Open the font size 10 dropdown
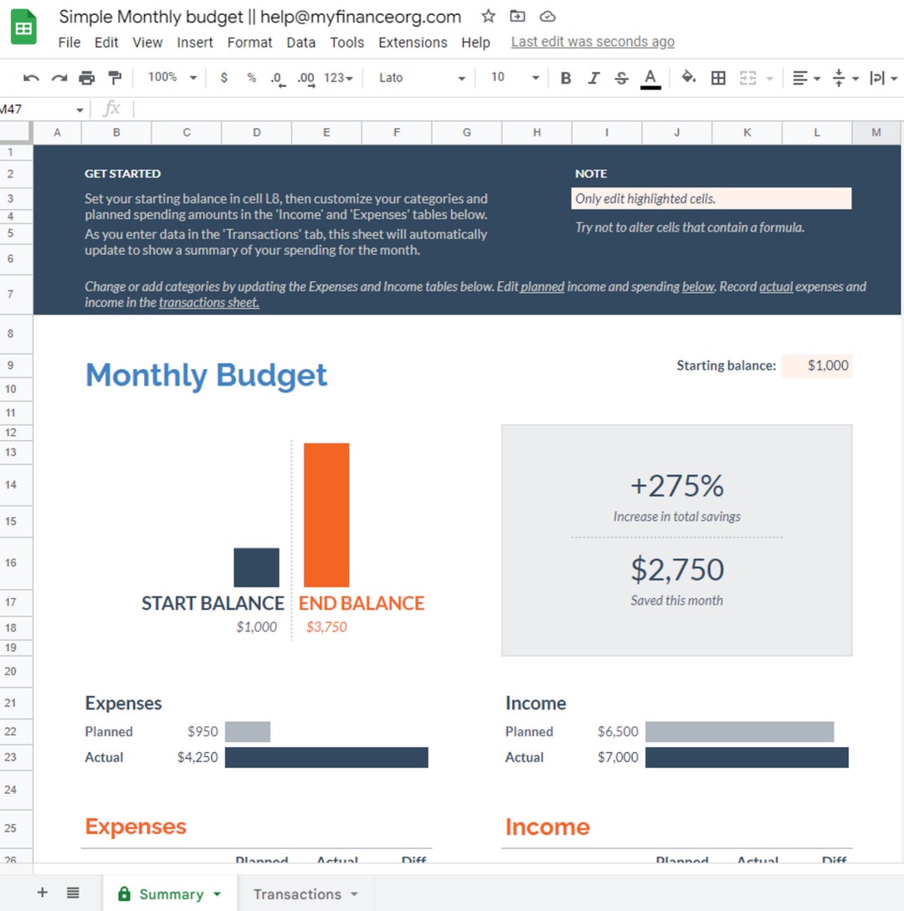The width and height of the screenshot is (904, 911). pos(515,77)
